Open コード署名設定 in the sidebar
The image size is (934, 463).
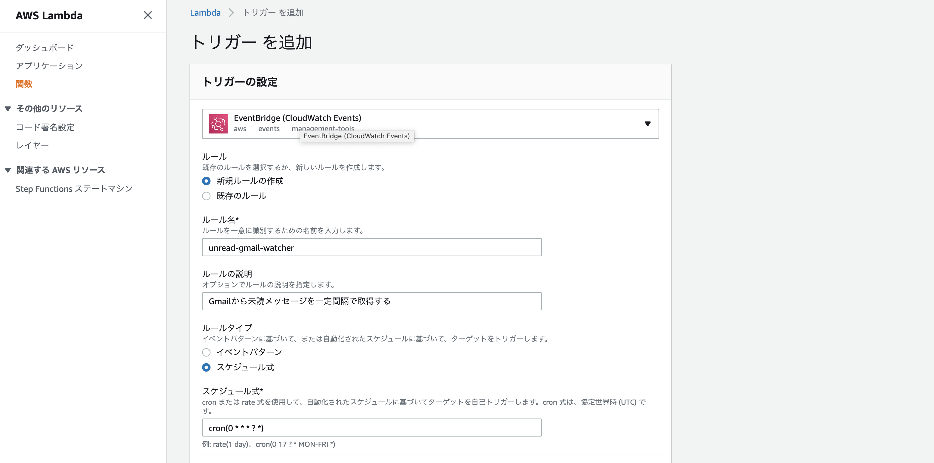45,127
